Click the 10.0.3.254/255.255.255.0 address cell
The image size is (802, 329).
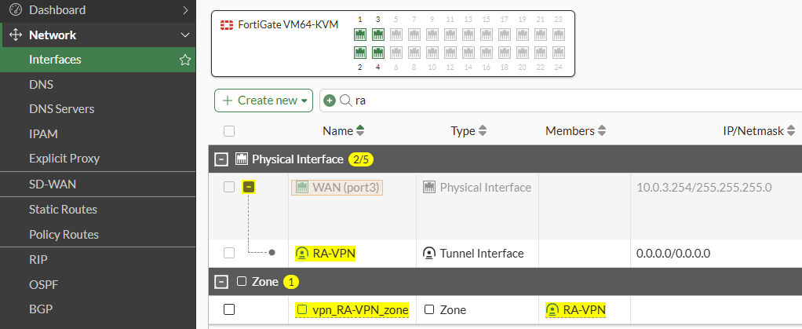pyautogui.click(x=704, y=188)
